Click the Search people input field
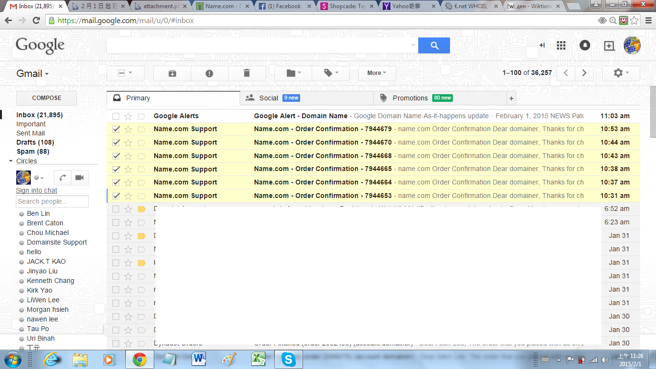The width and height of the screenshot is (656, 369). pyautogui.click(x=52, y=202)
